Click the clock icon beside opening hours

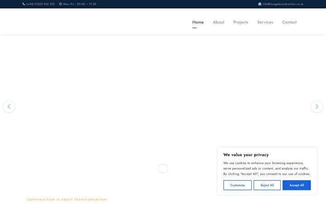point(60,4)
